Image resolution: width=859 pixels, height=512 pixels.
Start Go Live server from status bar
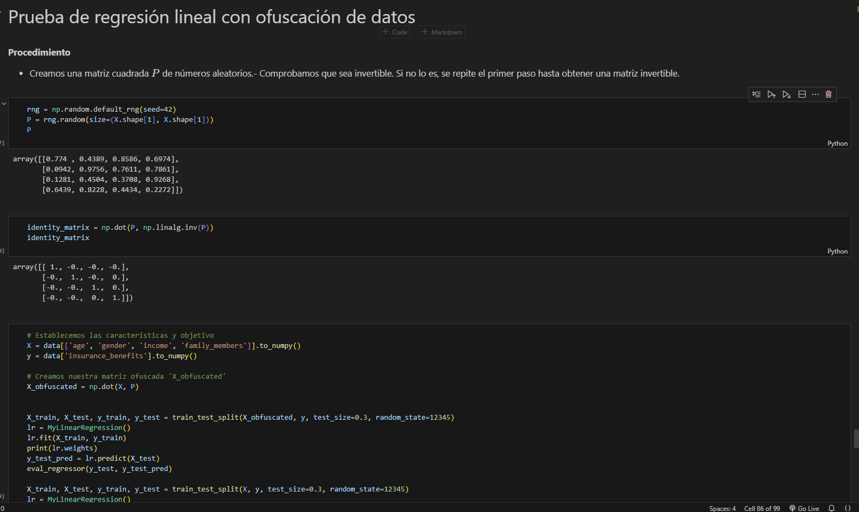[x=804, y=508]
